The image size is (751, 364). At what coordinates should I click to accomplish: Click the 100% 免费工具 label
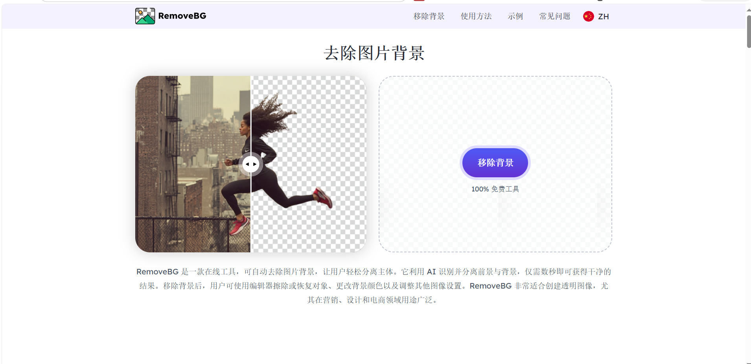point(495,189)
